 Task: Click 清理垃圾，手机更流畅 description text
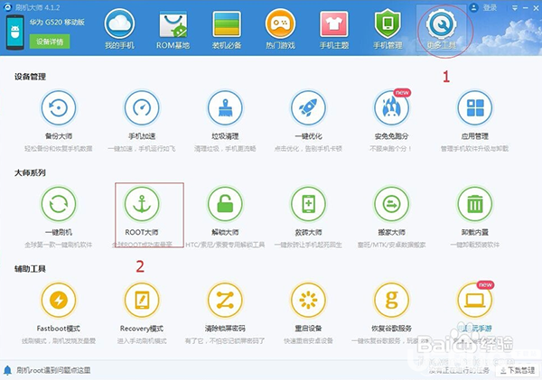(225, 149)
